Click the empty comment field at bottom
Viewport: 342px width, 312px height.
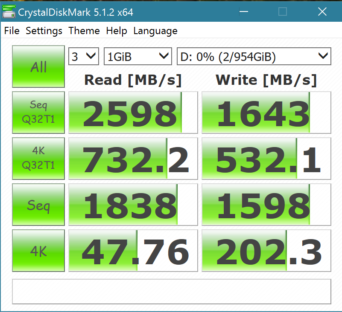coord(171,292)
